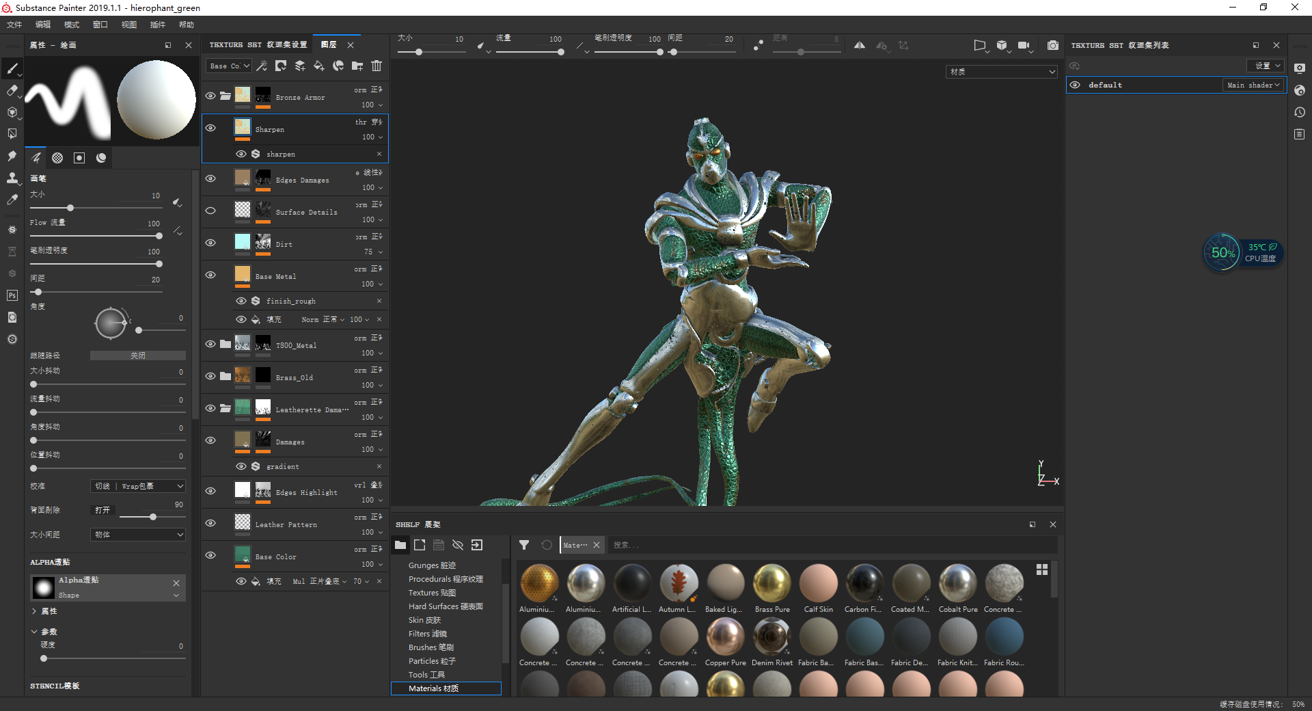The image size is (1312, 711).
Task: Open the history clock icon in right sidebar
Action: (x=1300, y=112)
